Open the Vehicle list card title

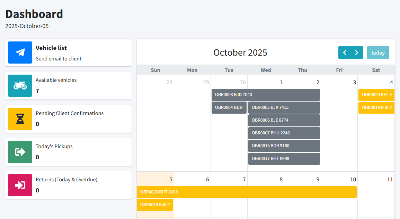point(51,48)
